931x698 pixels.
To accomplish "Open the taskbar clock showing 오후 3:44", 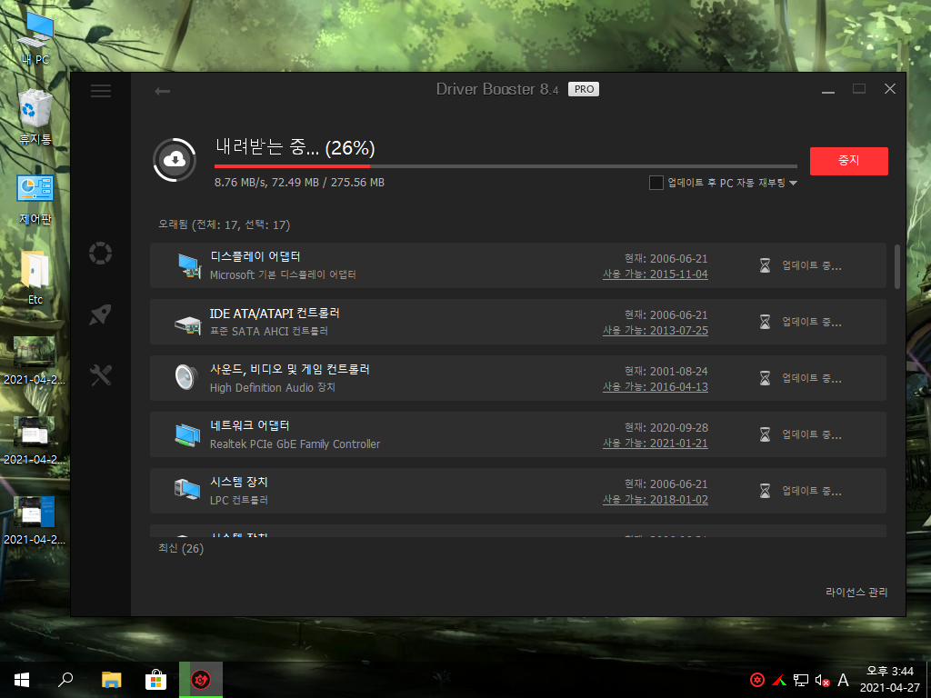I will click(889, 680).
